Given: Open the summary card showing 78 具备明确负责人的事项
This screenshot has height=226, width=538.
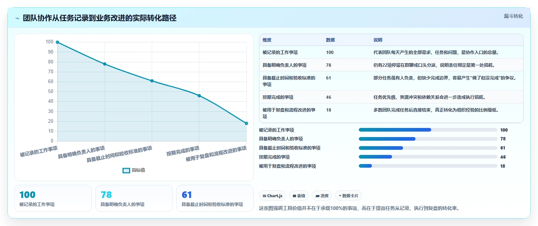Looking at the screenshot, I should point(134,198).
